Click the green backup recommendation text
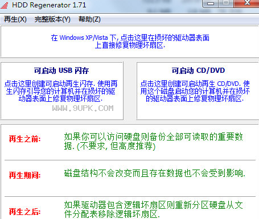Screen dimensions: 259x219 click(x=154, y=141)
